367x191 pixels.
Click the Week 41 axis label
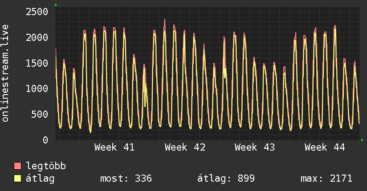114,147
